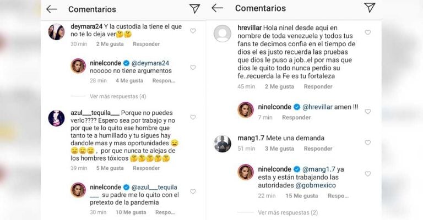The image size is (423, 220).
Task: Reply to mang1.7's comment via Responder
Action: click(x=318, y=148)
